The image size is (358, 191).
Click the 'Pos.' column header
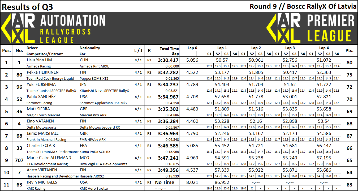coord(6,50)
